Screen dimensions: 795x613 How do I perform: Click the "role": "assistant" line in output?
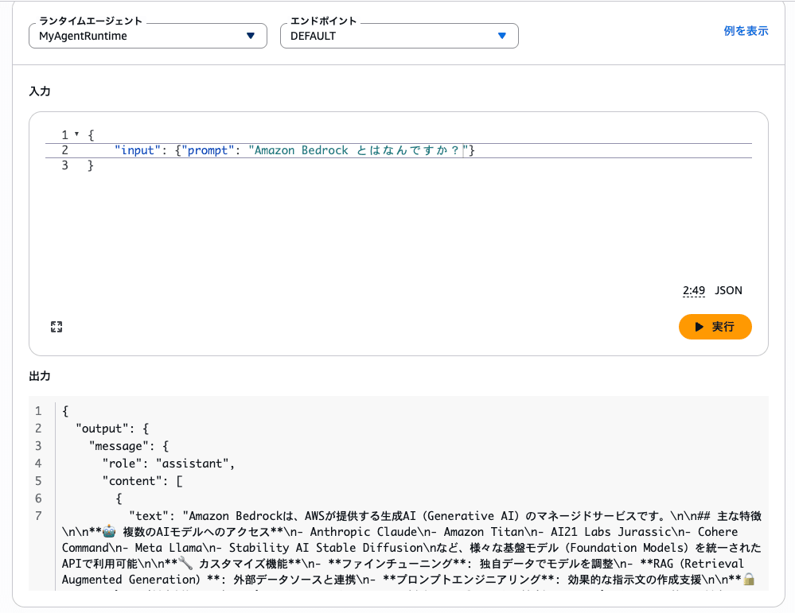[x=169, y=464]
